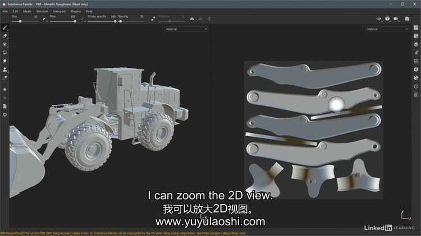Select the Projection tool
Screen dimensions: 421x236
click(5, 44)
